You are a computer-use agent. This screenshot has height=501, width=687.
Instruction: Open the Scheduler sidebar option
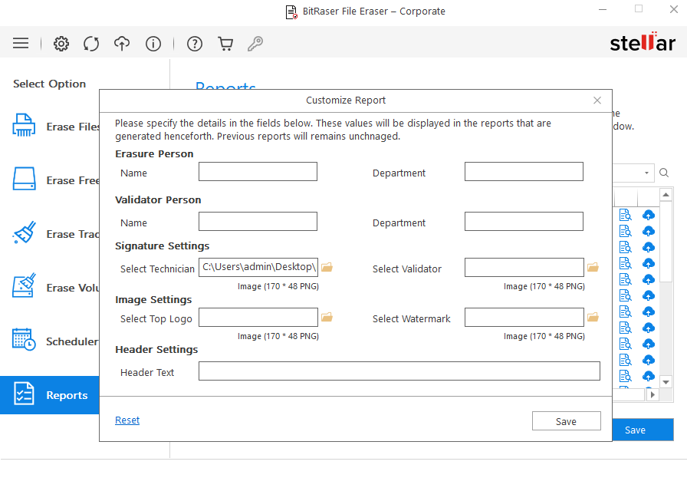pos(56,341)
